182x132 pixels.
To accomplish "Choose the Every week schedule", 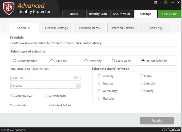I will tap(113, 61).
